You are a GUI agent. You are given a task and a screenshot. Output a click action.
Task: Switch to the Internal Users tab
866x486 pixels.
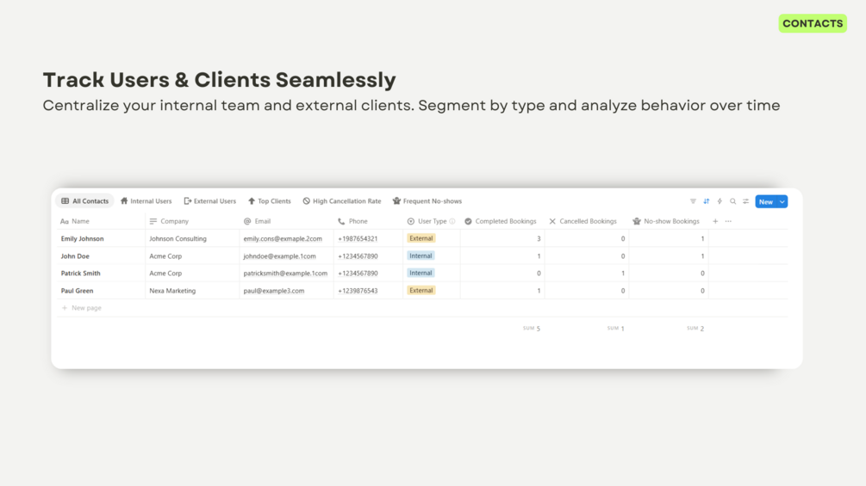pos(146,201)
